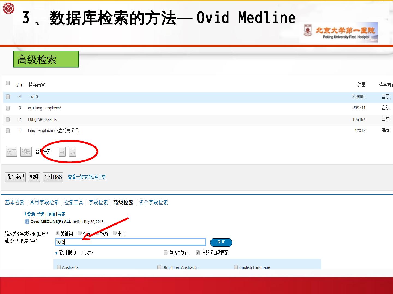The height and width of the screenshot is (294, 393).
Task: Open the 1资源 已选 link
Action: (x=34, y=214)
